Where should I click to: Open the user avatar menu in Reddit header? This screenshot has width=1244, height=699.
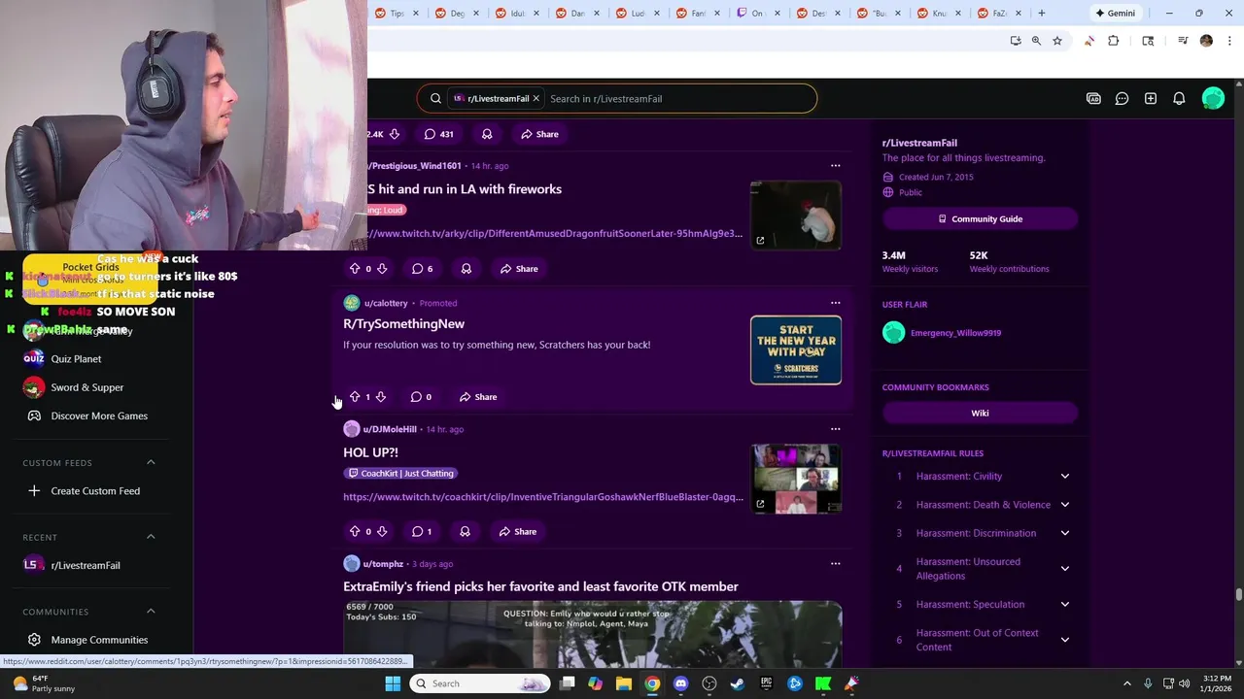pyautogui.click(x=1213, y=98)
